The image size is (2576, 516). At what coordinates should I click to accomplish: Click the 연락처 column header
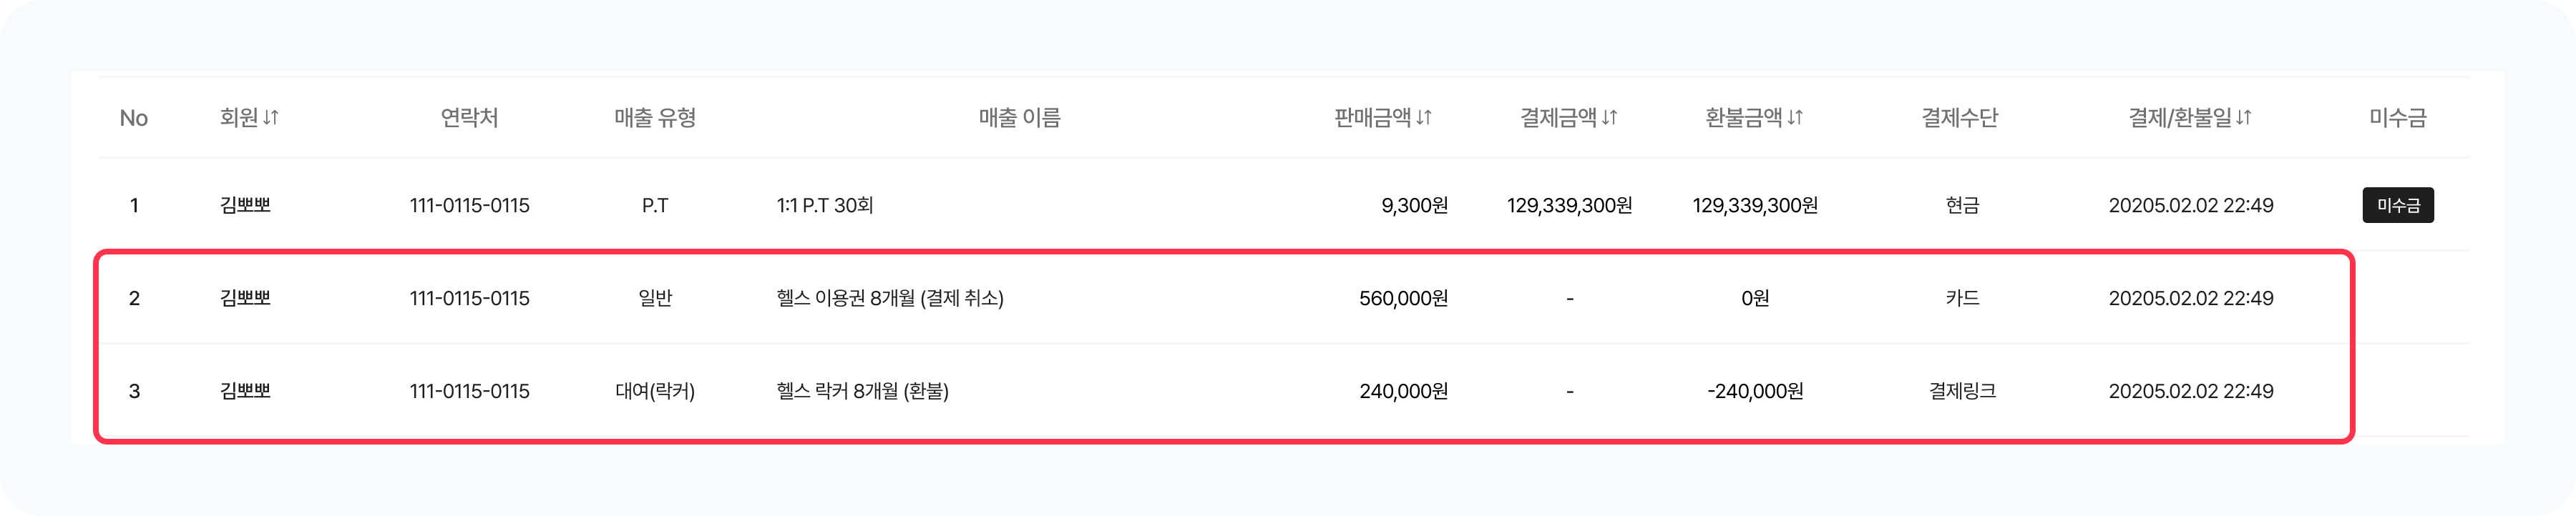point(469,118)
